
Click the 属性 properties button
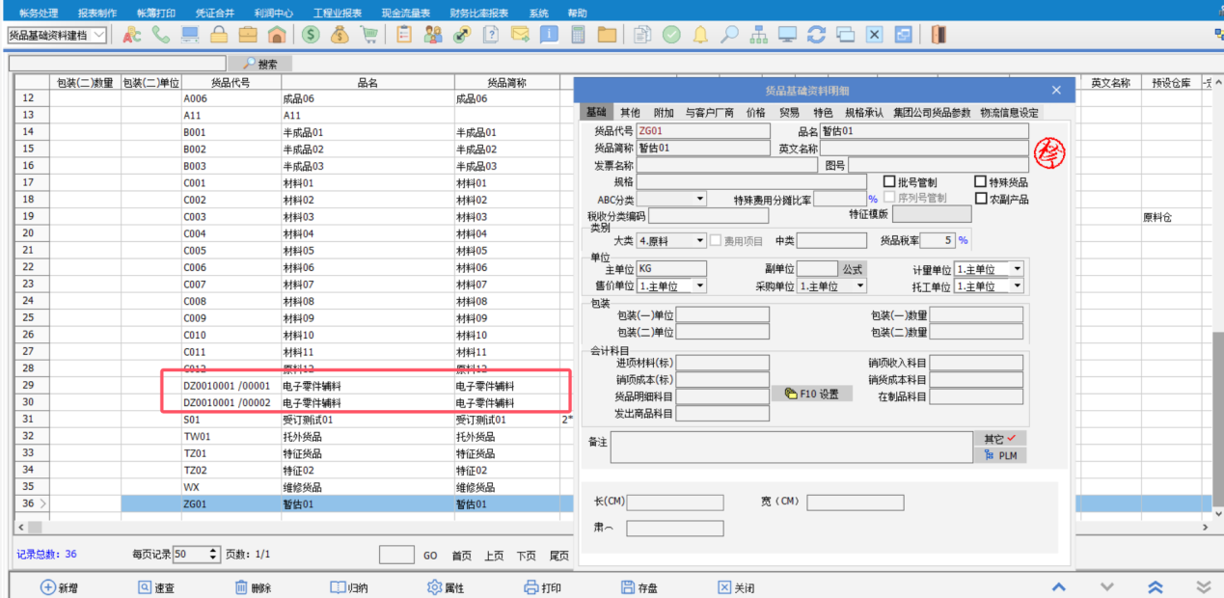coord(446,588)
